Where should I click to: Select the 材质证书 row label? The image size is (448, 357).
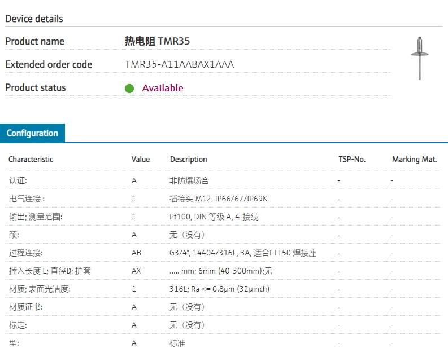click(25, 307)
